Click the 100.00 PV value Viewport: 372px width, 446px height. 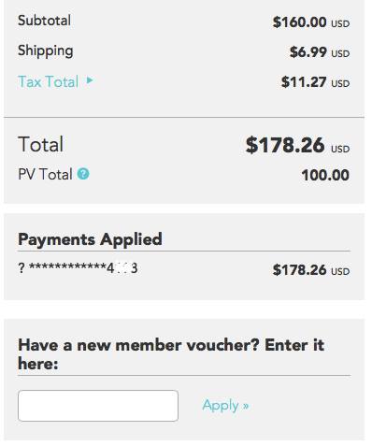click(x=325, y=175)
